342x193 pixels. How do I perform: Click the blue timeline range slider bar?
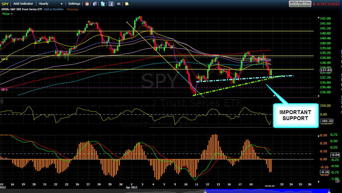coord(267,191)
